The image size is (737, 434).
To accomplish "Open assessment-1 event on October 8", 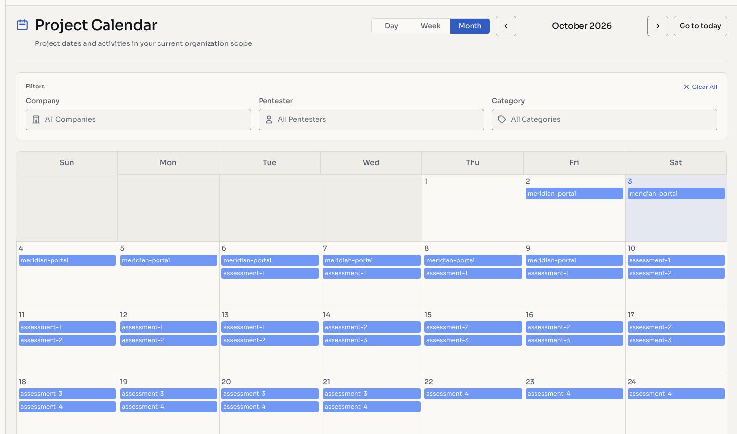I will click(x=473, y=273).
